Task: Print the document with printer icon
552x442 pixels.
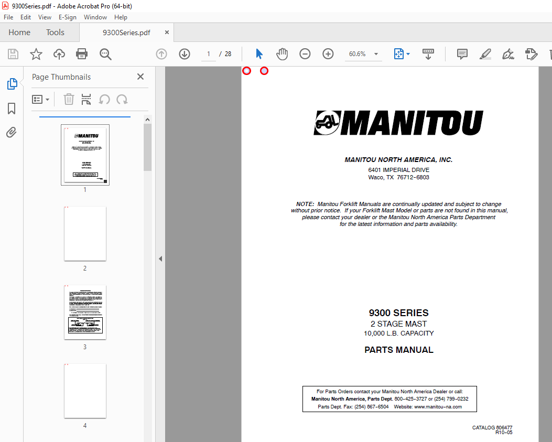Action: click(82, 54)
